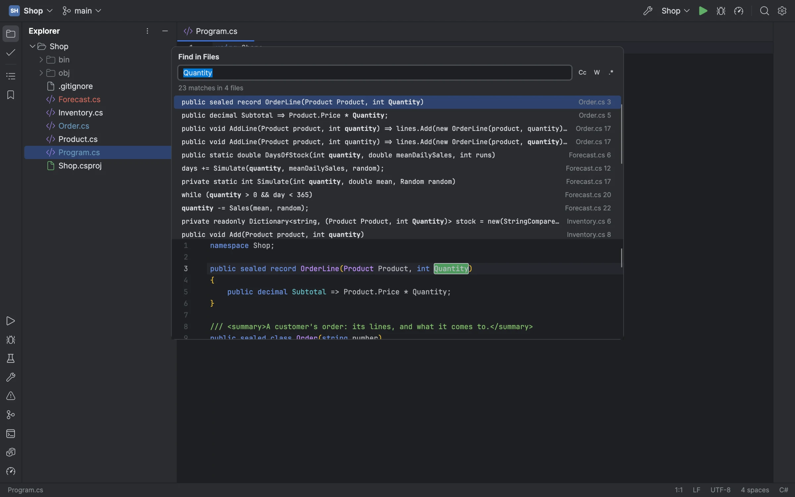Click the Quantity search input field
This screenshot has height=497, width=795.
[375, 73]
